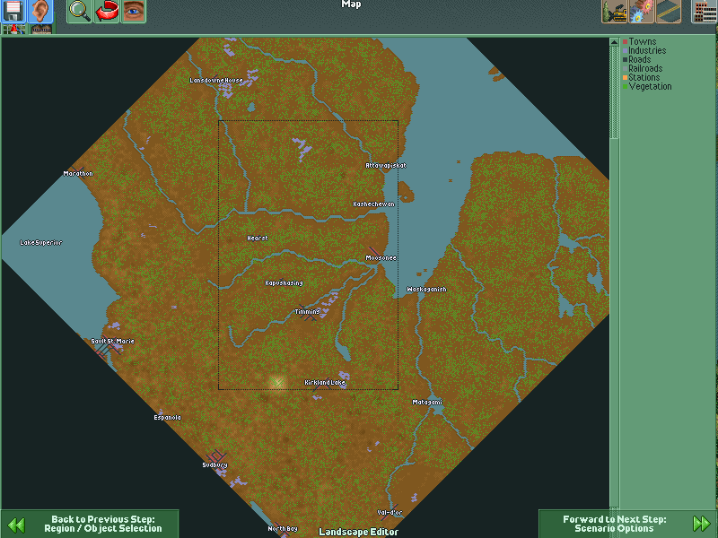Go back to Region / Object Selection step
The image size is (718, 538).
click(90, 524)
